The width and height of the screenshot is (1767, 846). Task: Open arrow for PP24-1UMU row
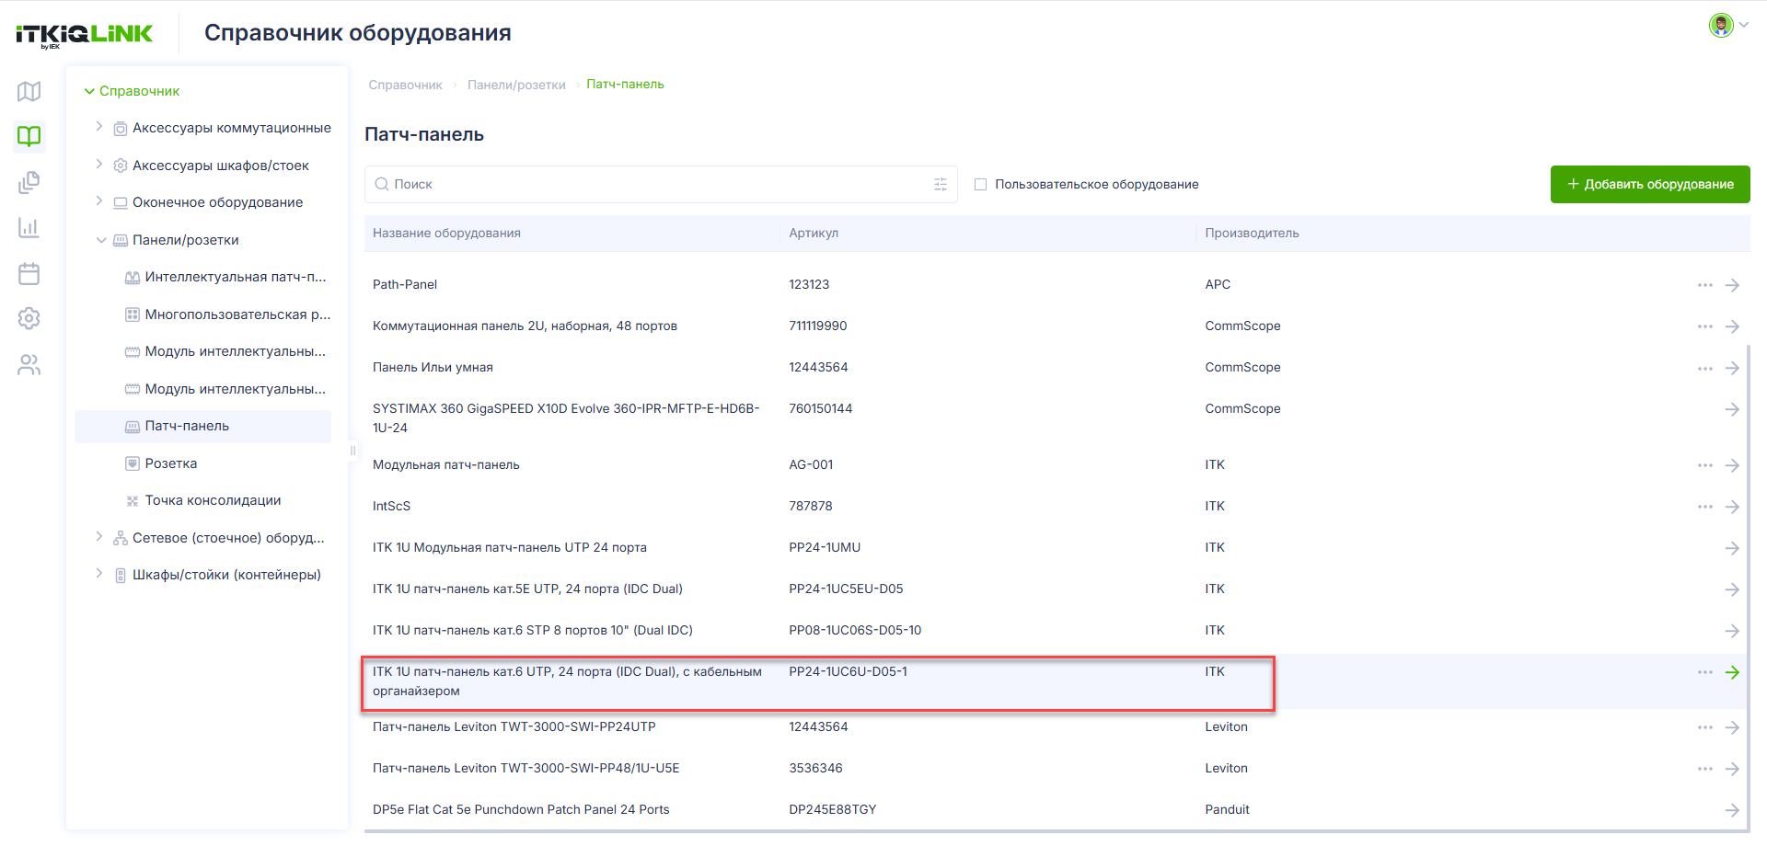pos(1732,548)
